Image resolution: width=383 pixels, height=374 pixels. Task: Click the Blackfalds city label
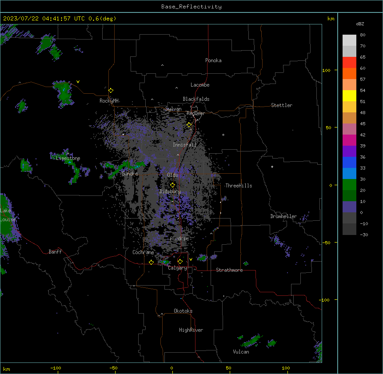[x=196, y=99]
